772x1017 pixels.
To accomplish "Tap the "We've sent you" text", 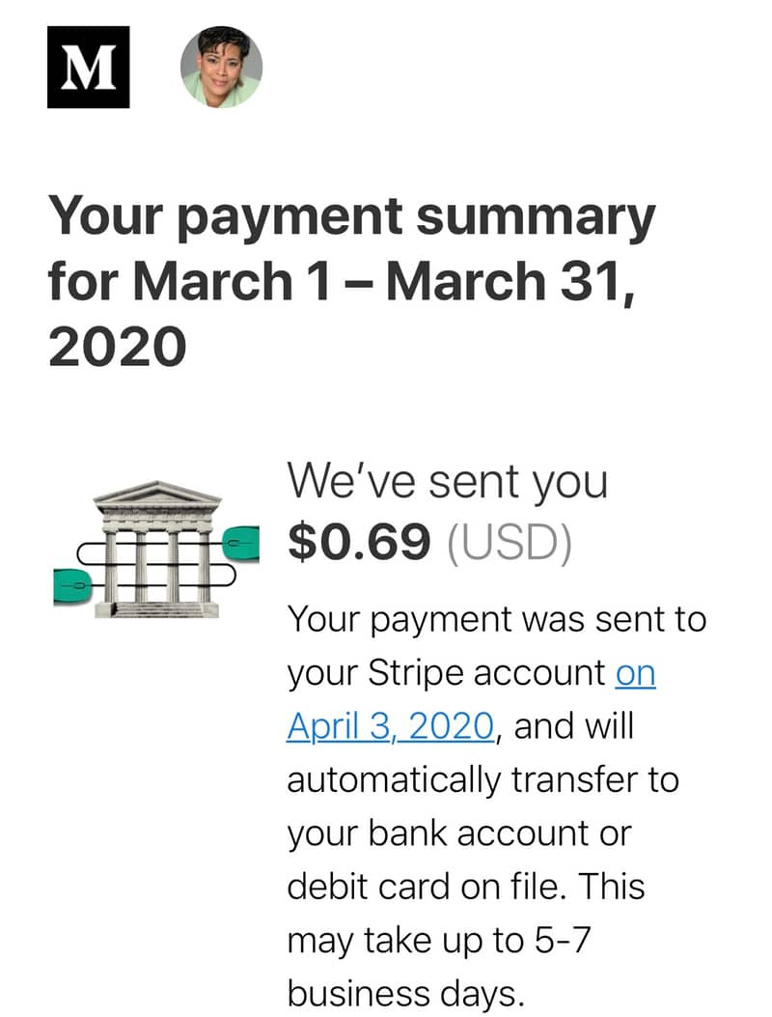I will click(x=447, y=482).
